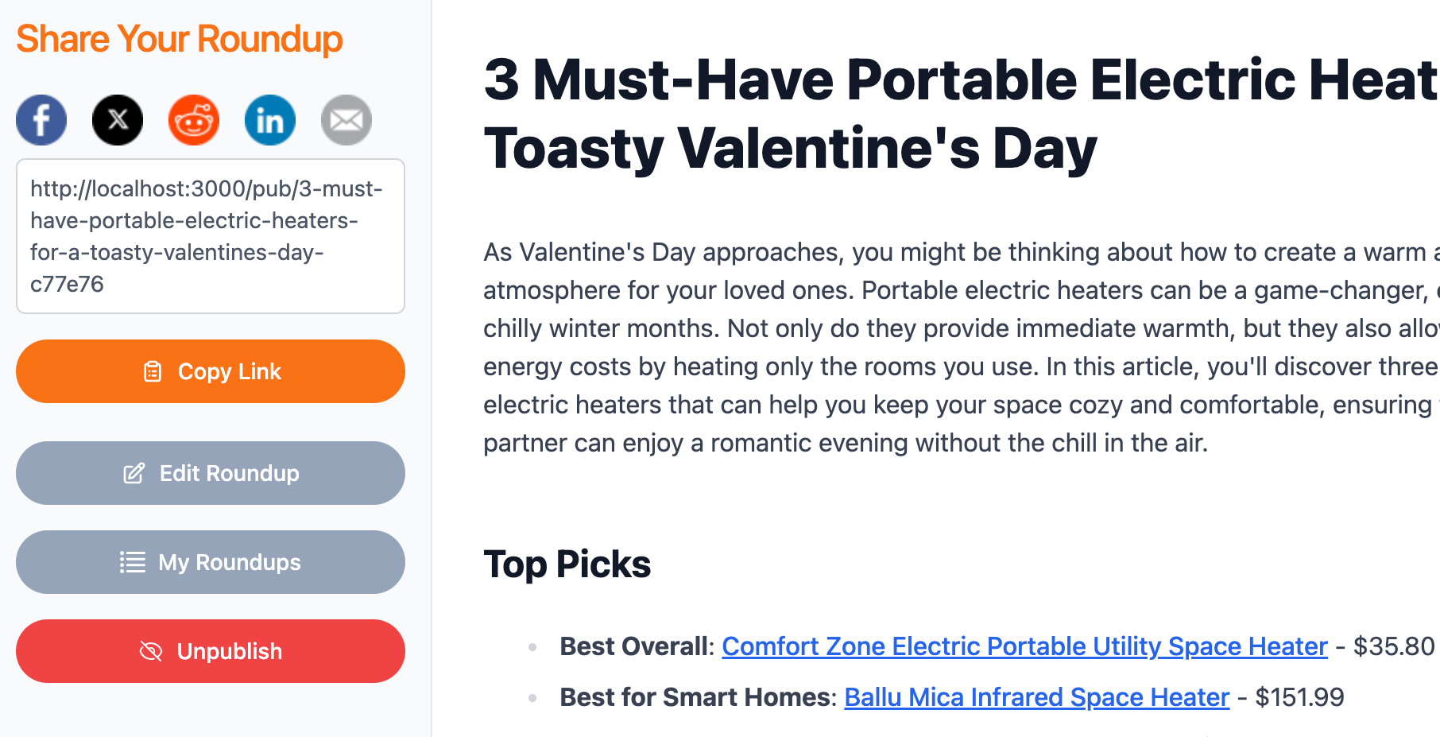Share the roundup on LinkedIn
The image size is (1440, 737).
(x=269, y=120)
